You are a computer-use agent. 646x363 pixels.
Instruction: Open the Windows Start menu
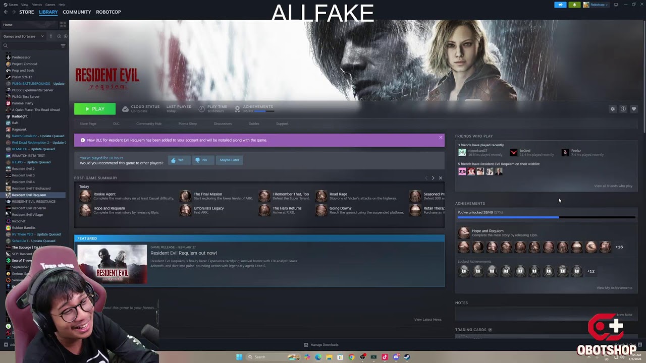pos(239,357)
